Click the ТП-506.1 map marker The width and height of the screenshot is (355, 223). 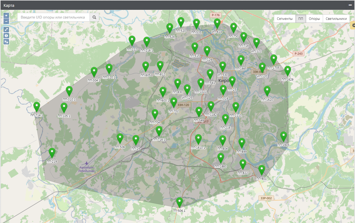(179, 203)
